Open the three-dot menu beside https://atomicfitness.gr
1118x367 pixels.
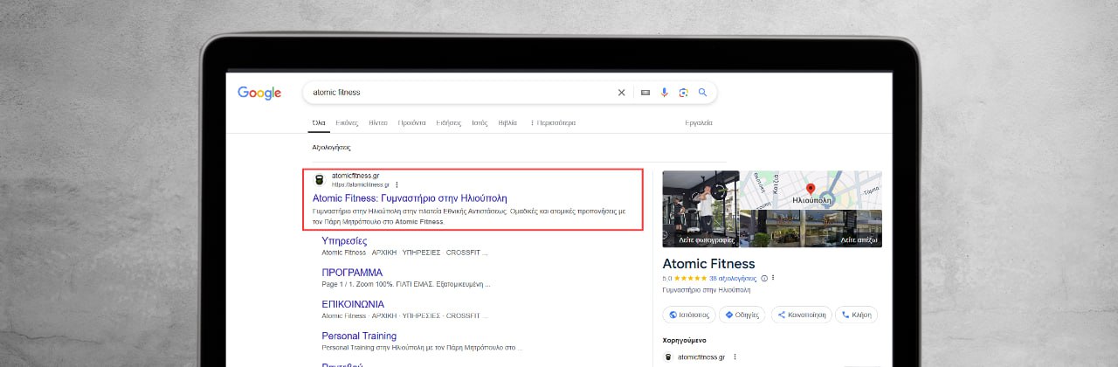click(x=397, y=184)
